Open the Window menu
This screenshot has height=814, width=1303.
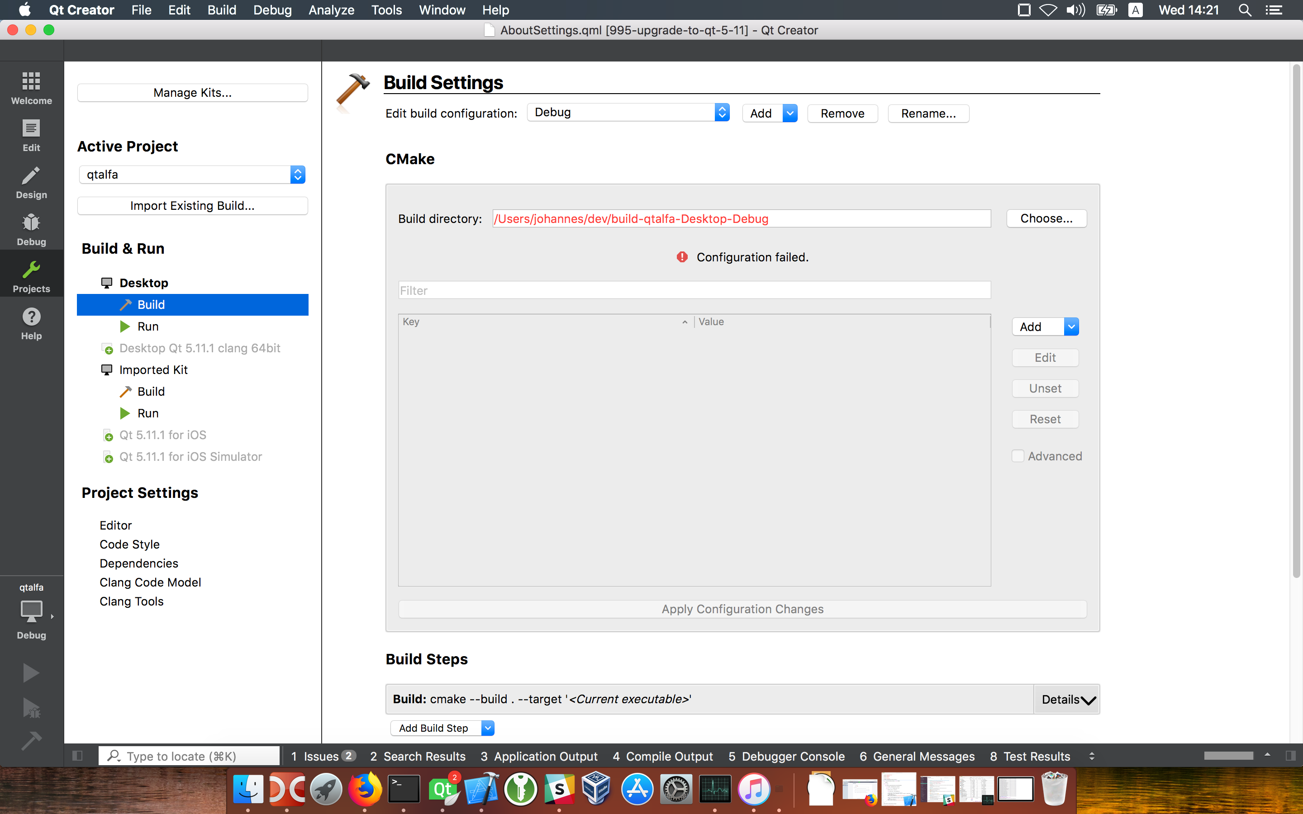click(x=442, y=9)
